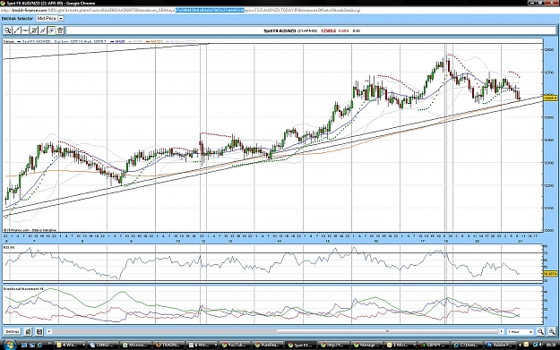The height and width of the screenshot is (350, 560).
Task: Click the trash can delete tool
Action: click(60, 30)
